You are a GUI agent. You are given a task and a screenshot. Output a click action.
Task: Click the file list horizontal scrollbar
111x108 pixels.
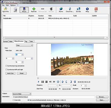click(54, 37)
